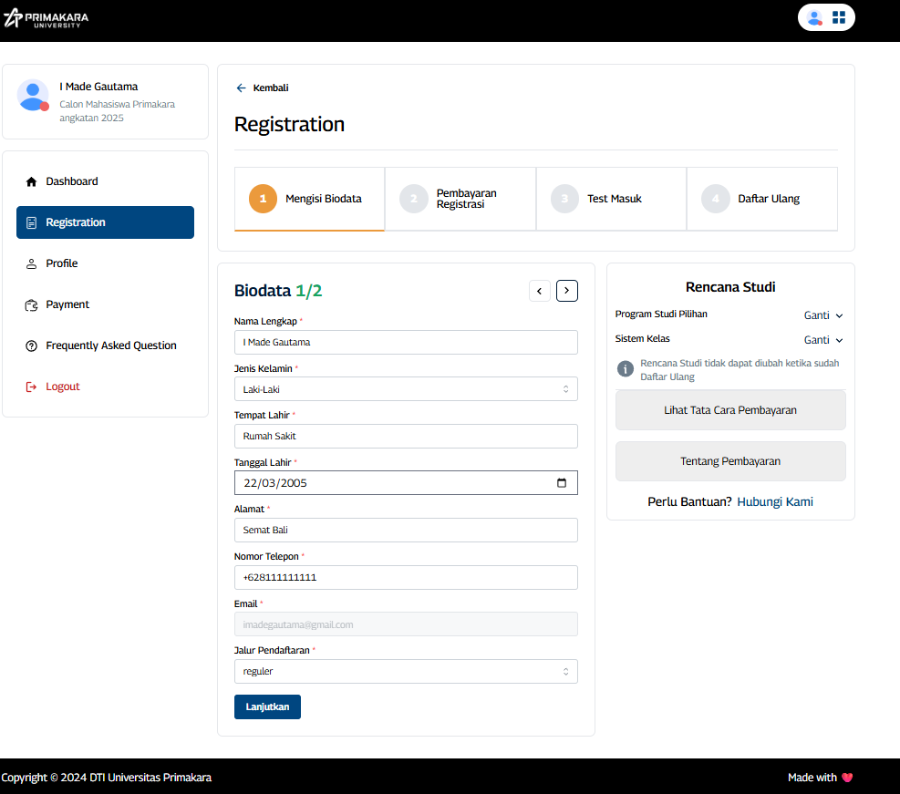
Task: Select the Pembayaran Registrasi step tab
Action: (460, 199)
